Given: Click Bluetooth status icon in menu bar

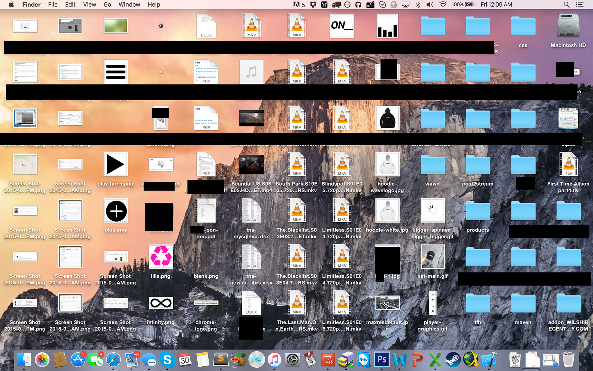Looking at the screenshot, I should tap(418, 5).
